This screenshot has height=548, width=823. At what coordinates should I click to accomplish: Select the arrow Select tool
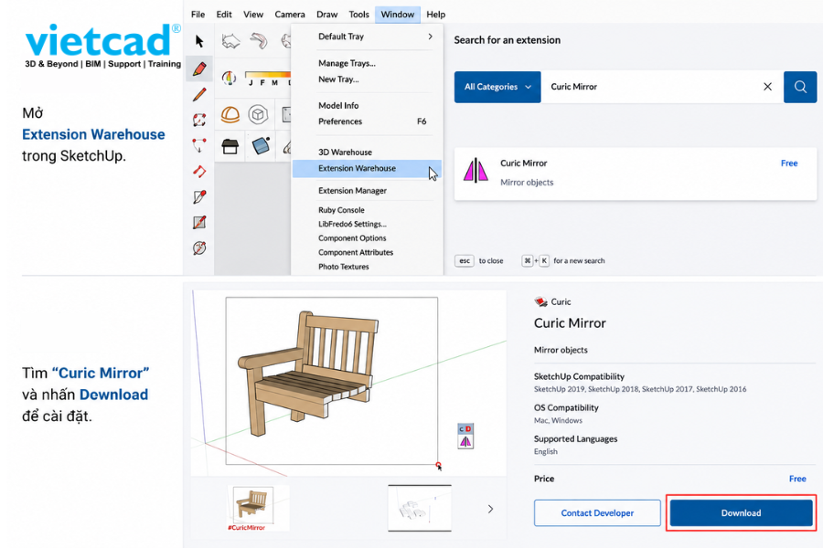pos(199,41)
